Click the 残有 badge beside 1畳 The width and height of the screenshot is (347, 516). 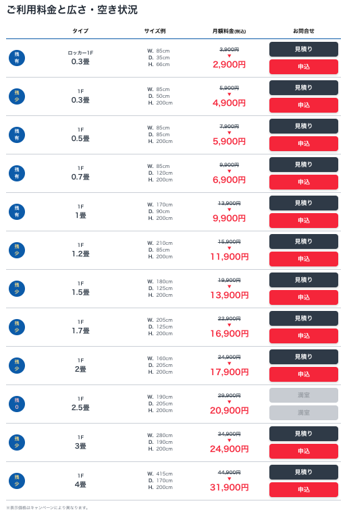tap(17, 212)
